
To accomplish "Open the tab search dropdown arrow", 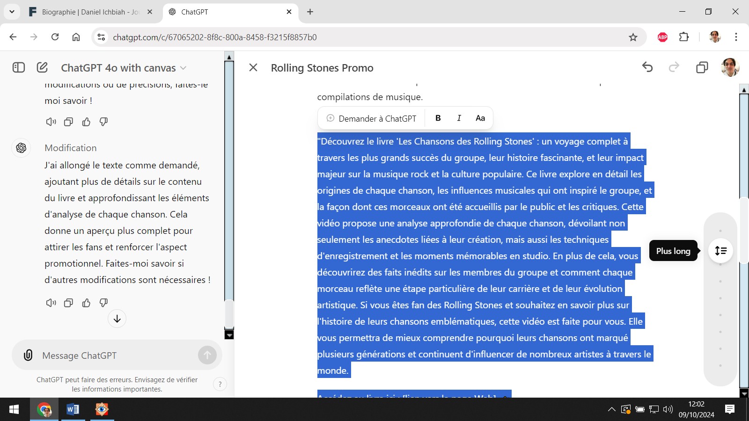I will (12, 12).
